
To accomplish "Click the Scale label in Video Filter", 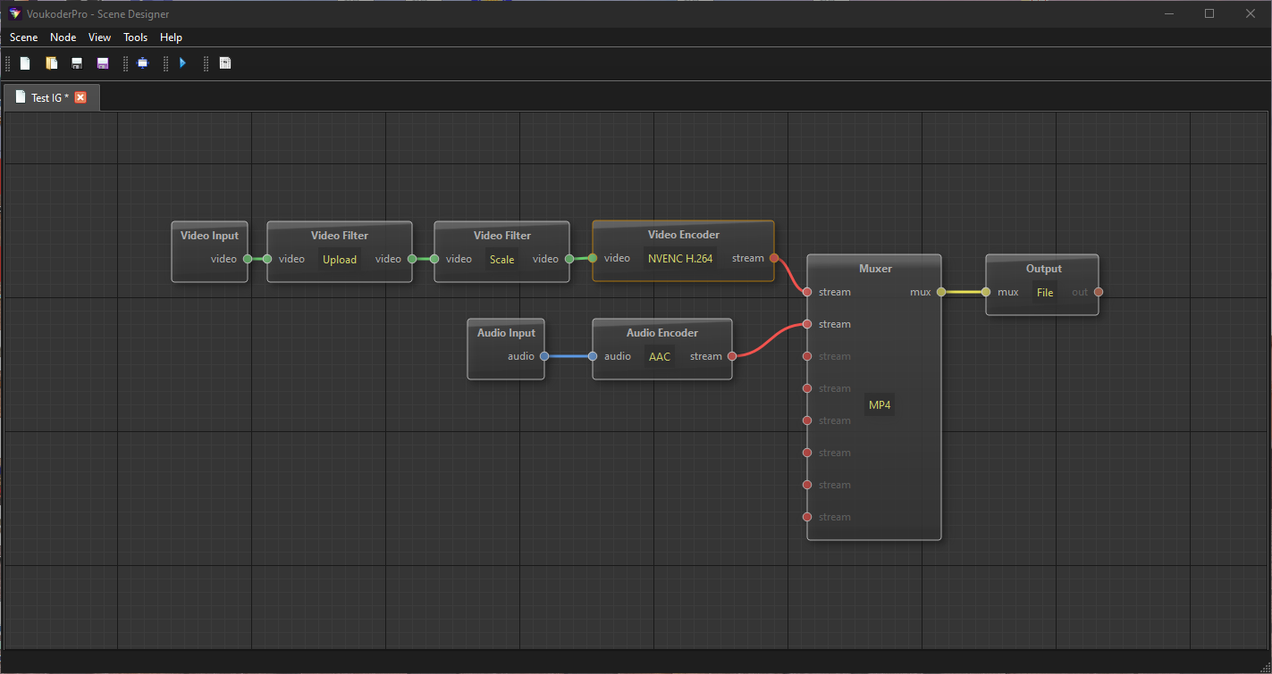I will point(501,260).
